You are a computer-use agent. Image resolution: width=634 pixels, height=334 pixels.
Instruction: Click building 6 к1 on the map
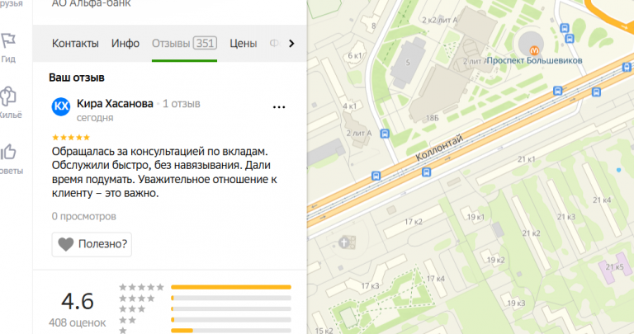pyautogui.click(x=355, y=56)
